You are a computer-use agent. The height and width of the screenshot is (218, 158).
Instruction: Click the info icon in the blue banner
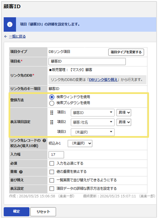coord(10,24)
